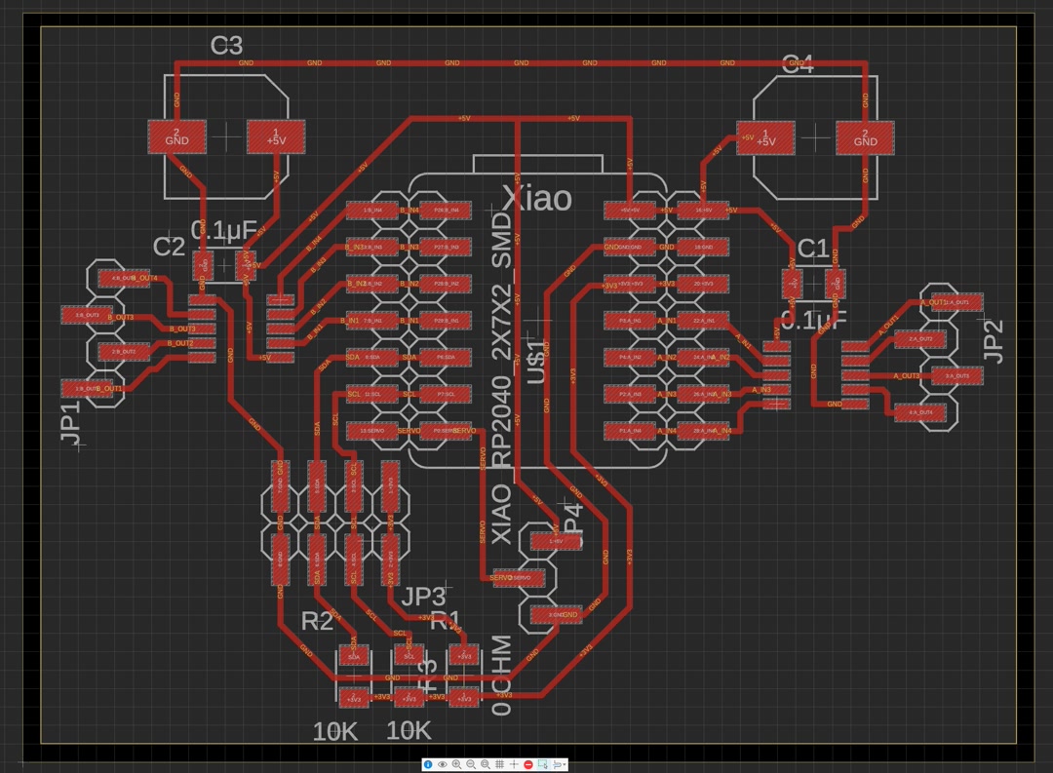Select resistor R2 SDA pad

(354, 656)
